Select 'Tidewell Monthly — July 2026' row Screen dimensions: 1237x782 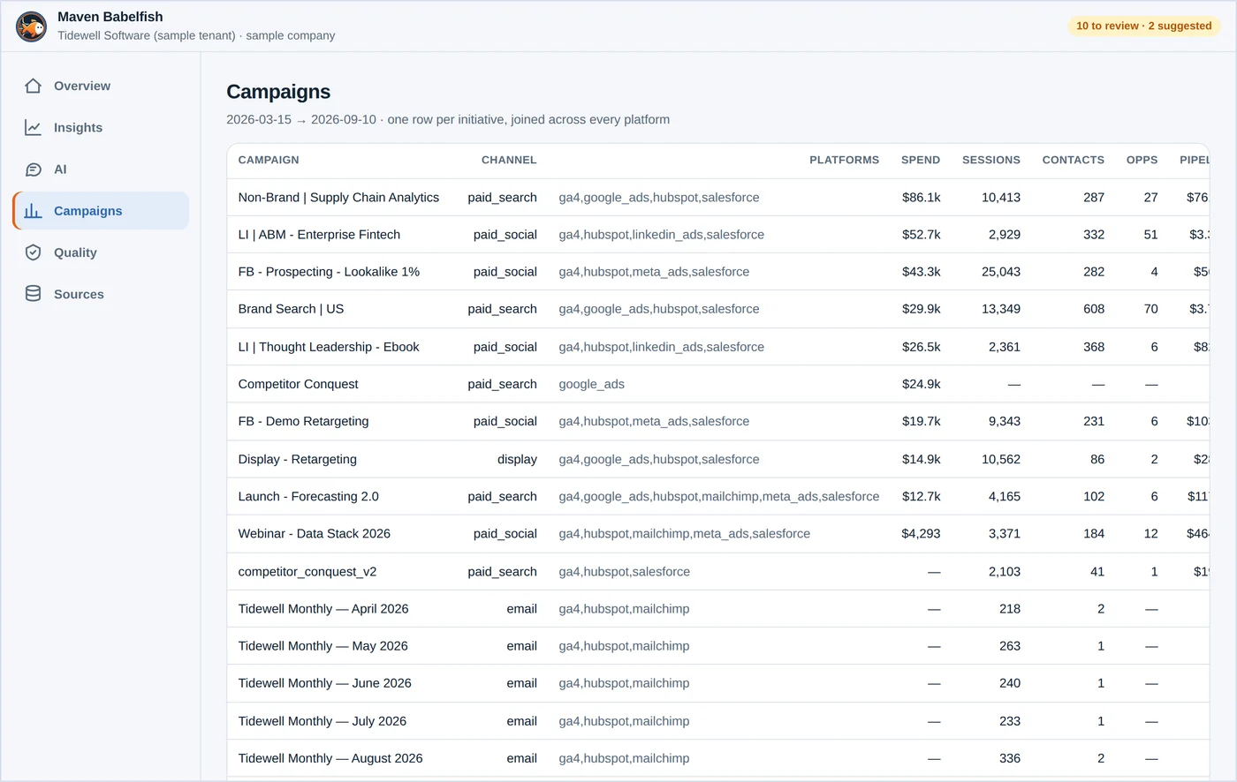point(717,721)
